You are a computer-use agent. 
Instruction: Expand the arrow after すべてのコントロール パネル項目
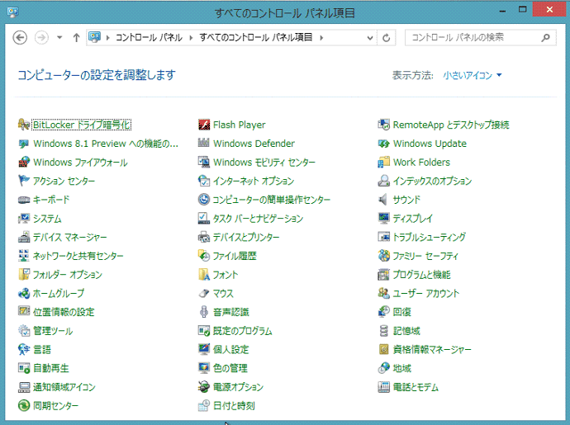pyautogui.click(x=321, y=37)
